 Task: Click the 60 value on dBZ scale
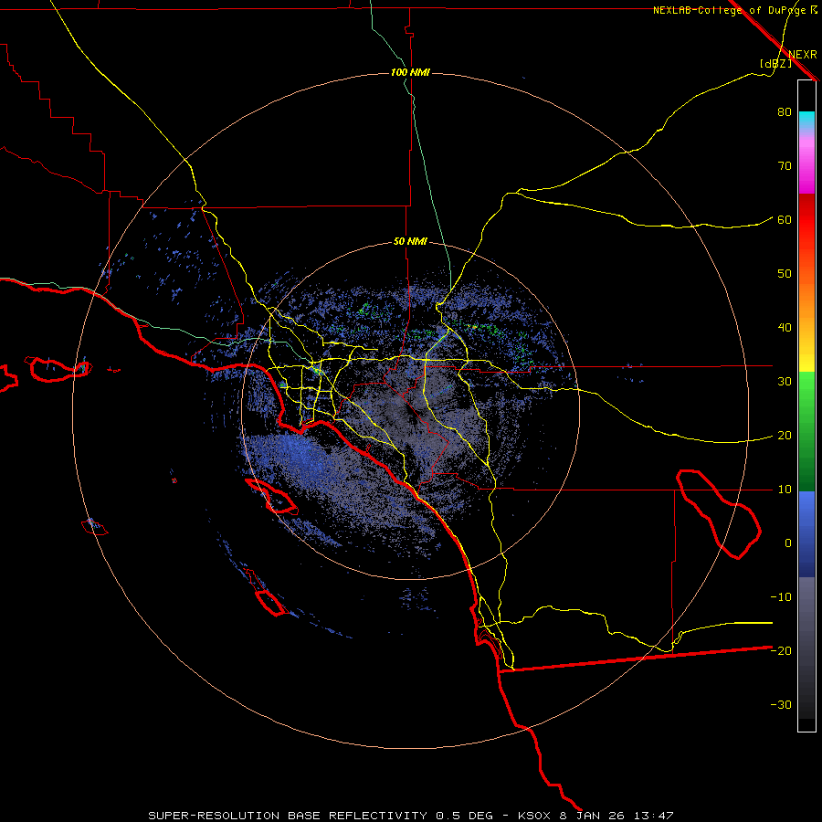785,220
